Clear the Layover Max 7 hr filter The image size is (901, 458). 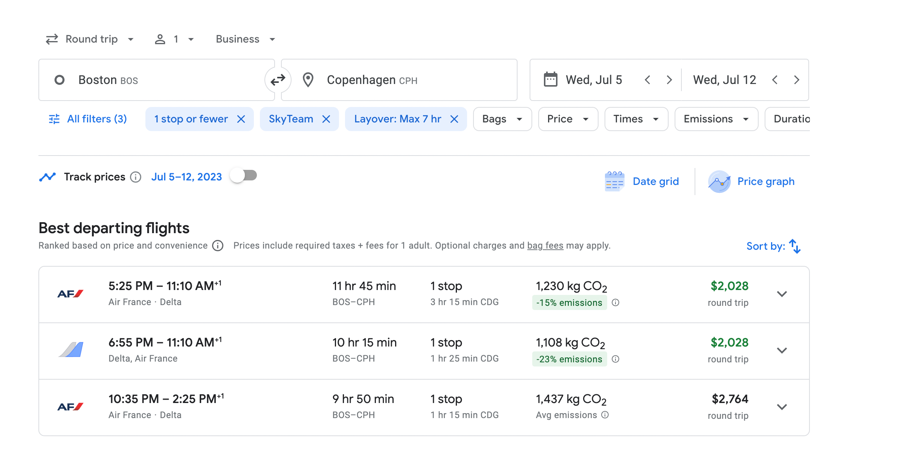point(454,119)
